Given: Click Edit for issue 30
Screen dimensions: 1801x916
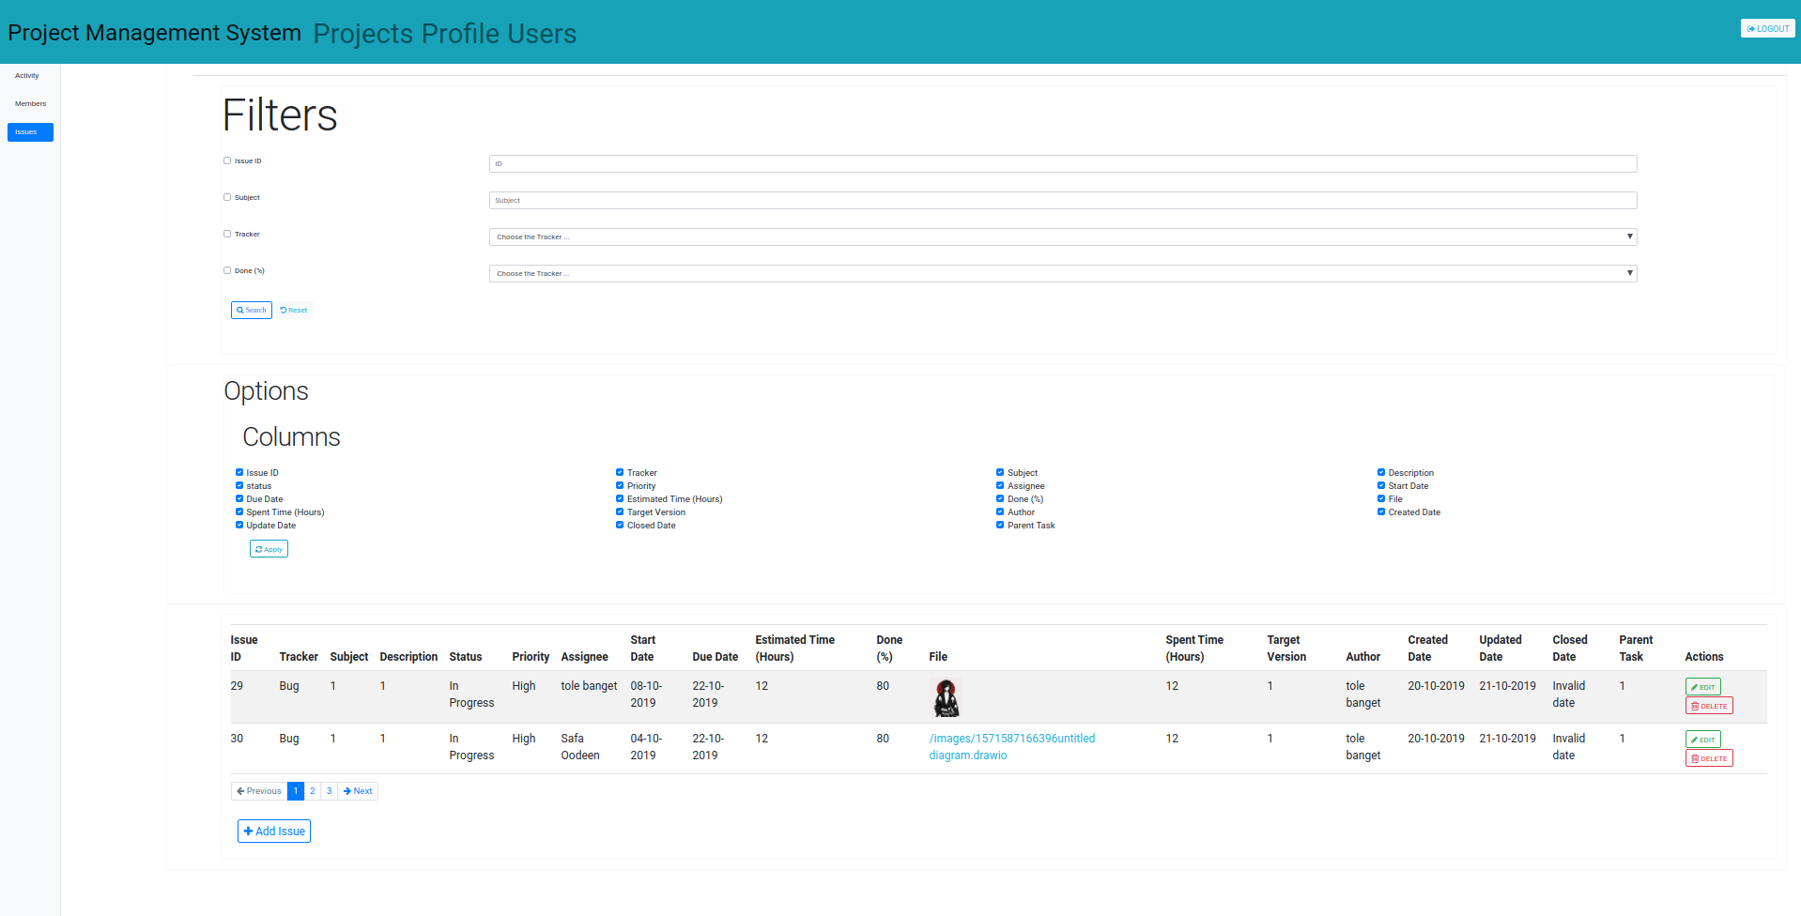Looking at the screenshot, I should [x=1702, y=740].
